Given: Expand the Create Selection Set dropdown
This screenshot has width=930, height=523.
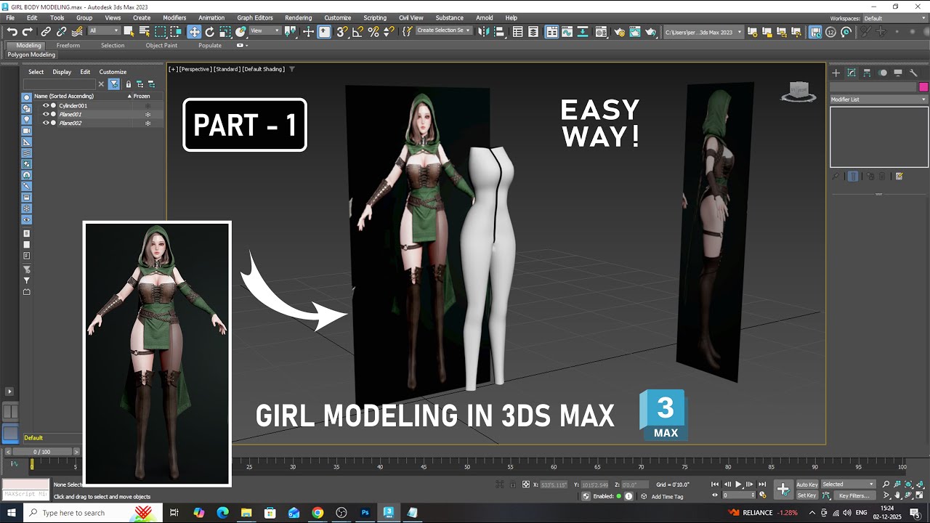Looking at the screenshot, I should (x=444, y=31).
